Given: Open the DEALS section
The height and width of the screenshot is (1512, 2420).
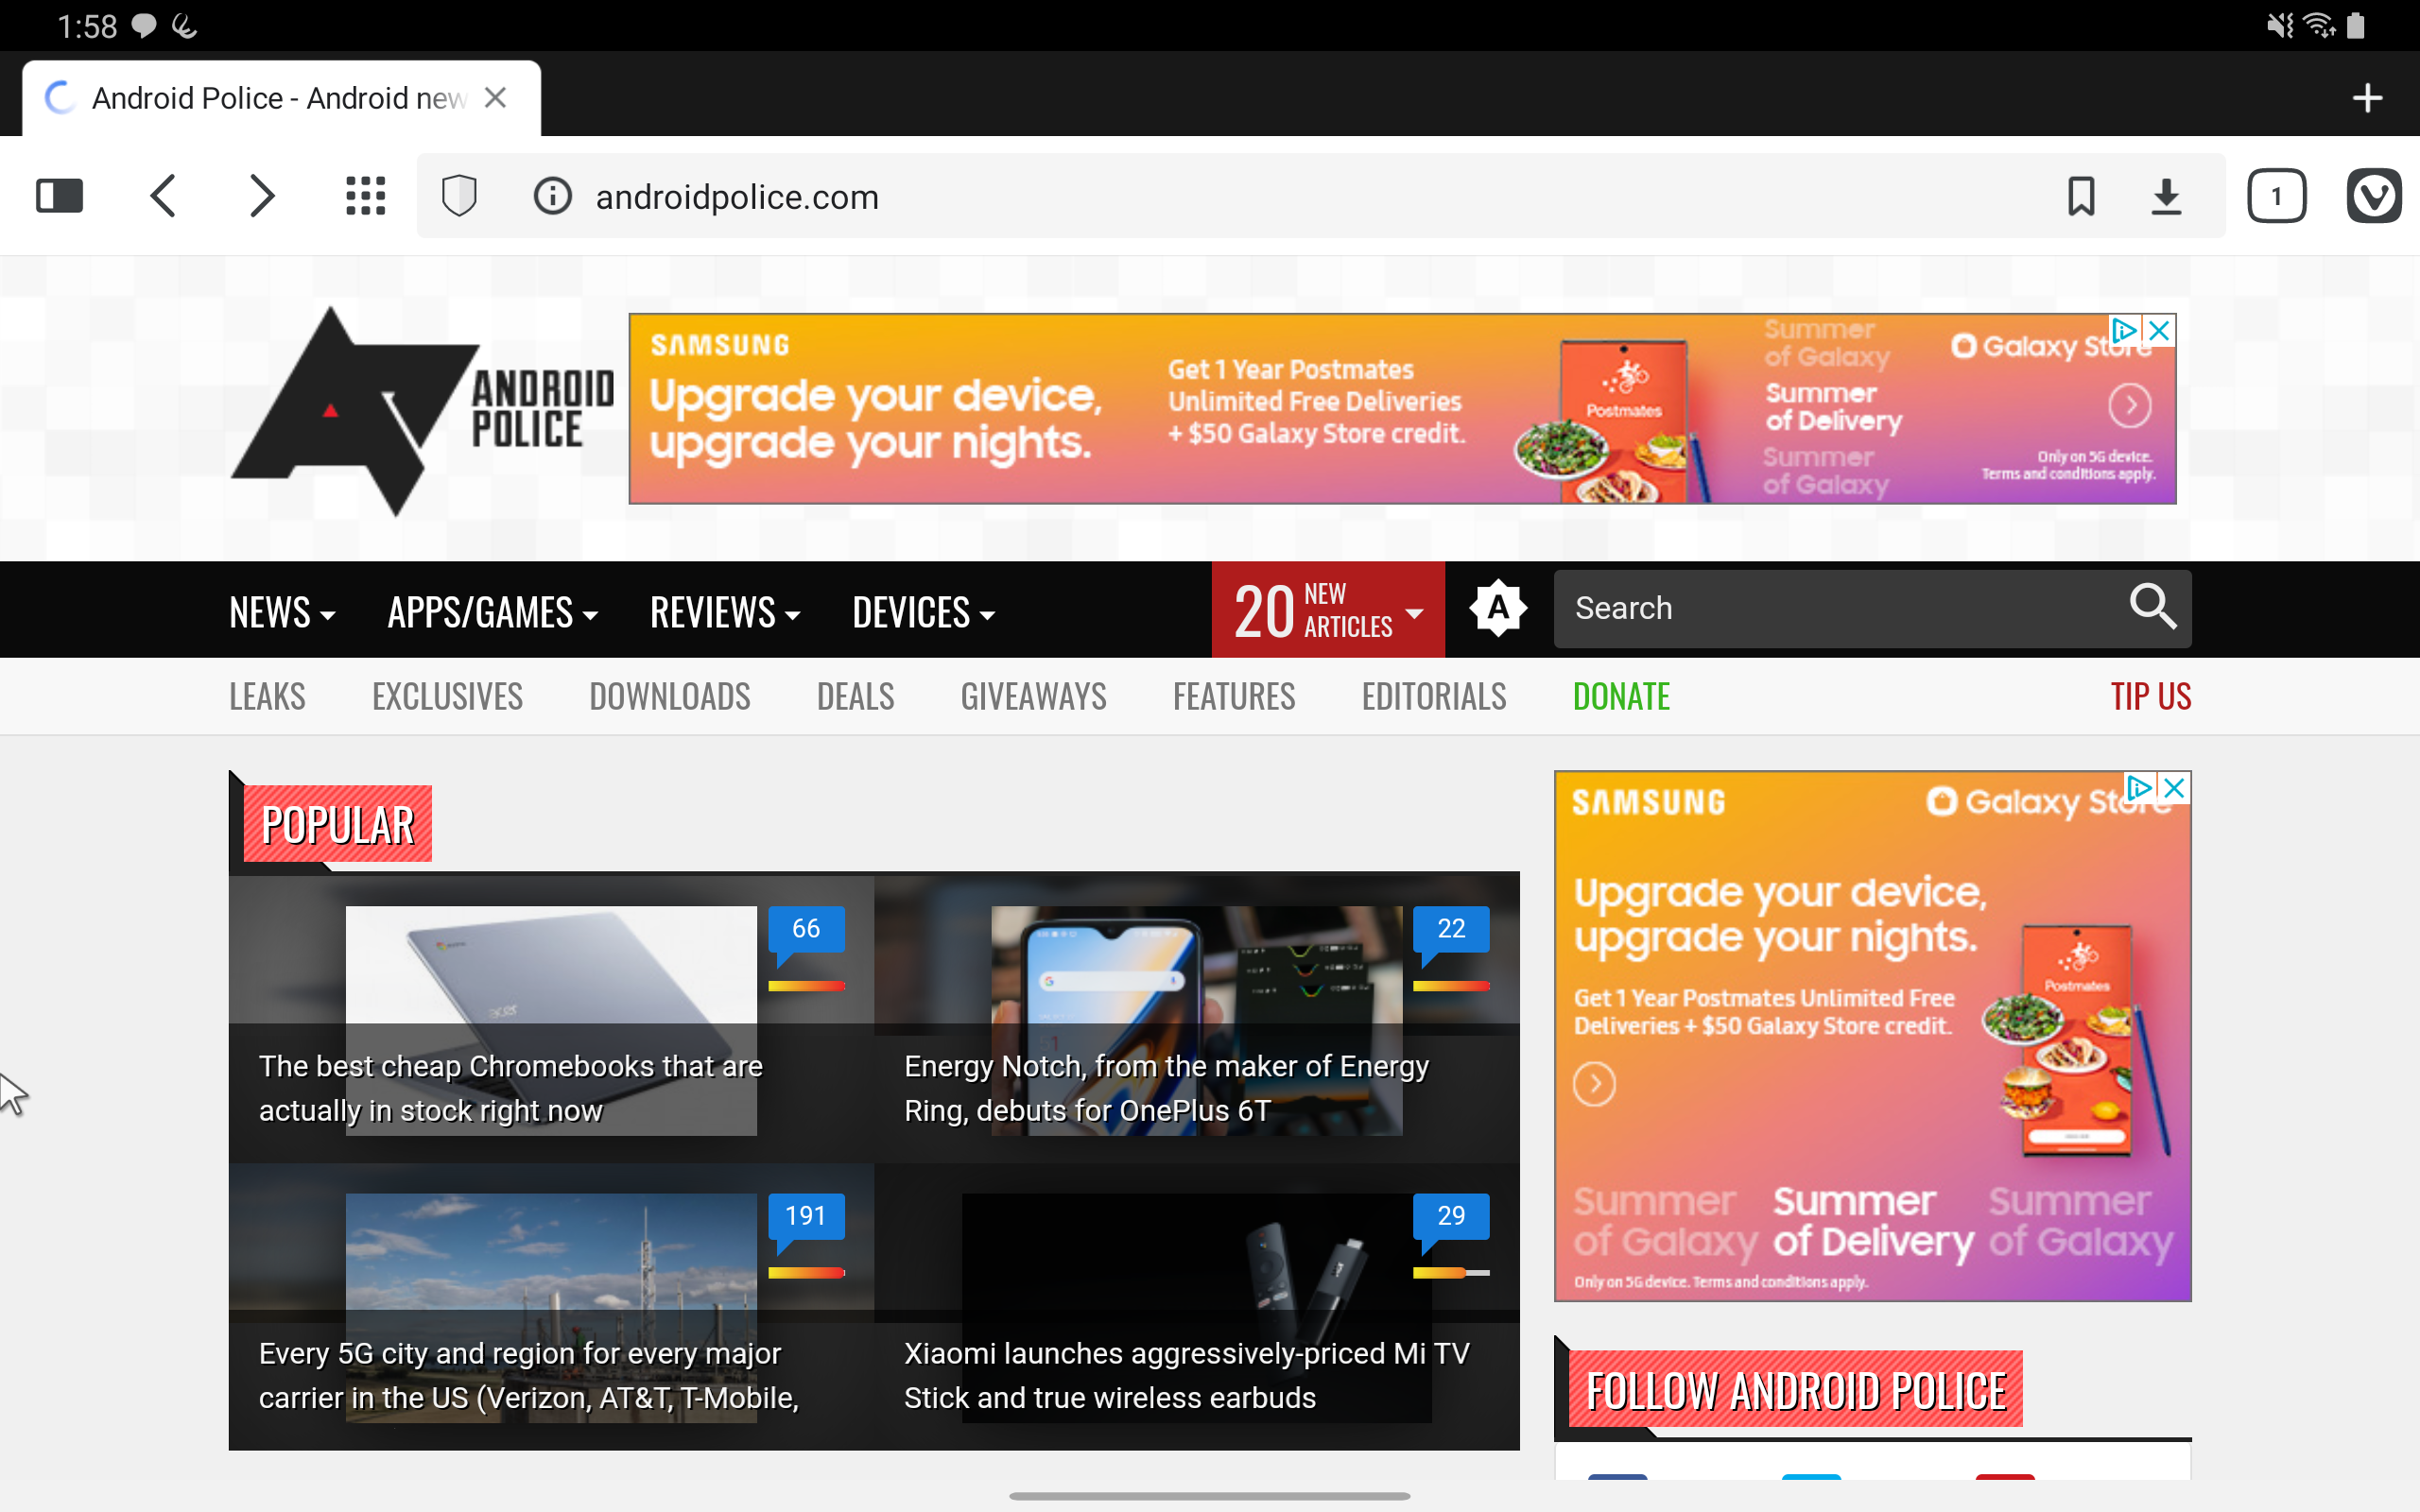Looking at the screenshot, I should (855, 696).
